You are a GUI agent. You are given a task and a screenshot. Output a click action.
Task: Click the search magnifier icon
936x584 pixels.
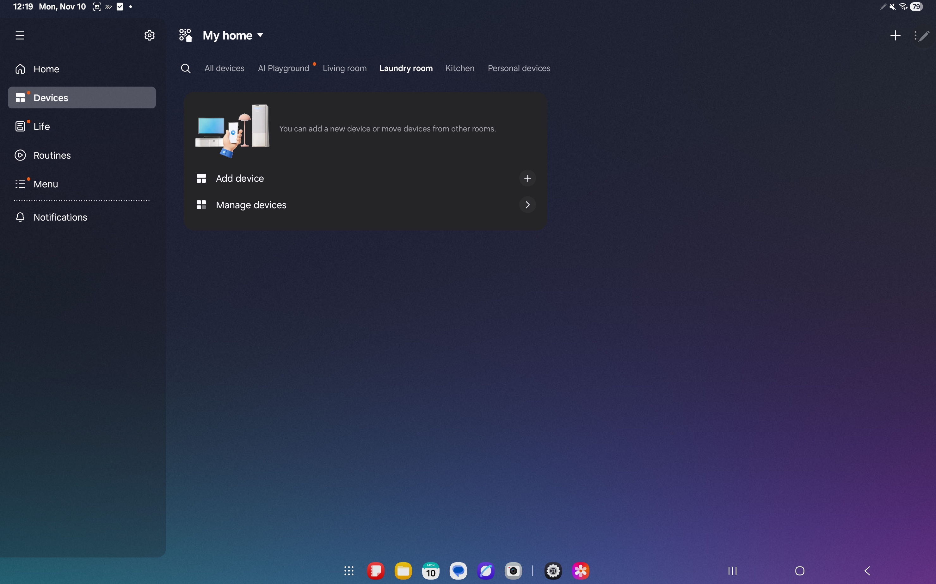[x=186, y=68]
